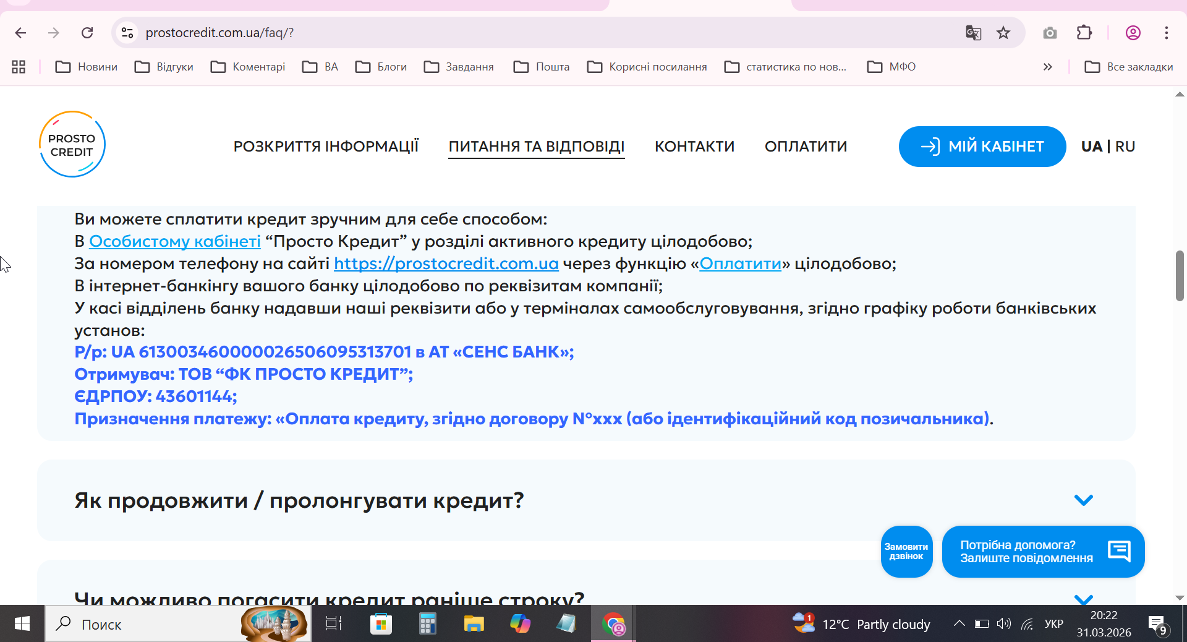Click the browser address bar URL
The width and height of the screenshot is (1187, 642).
coord(219,33)
